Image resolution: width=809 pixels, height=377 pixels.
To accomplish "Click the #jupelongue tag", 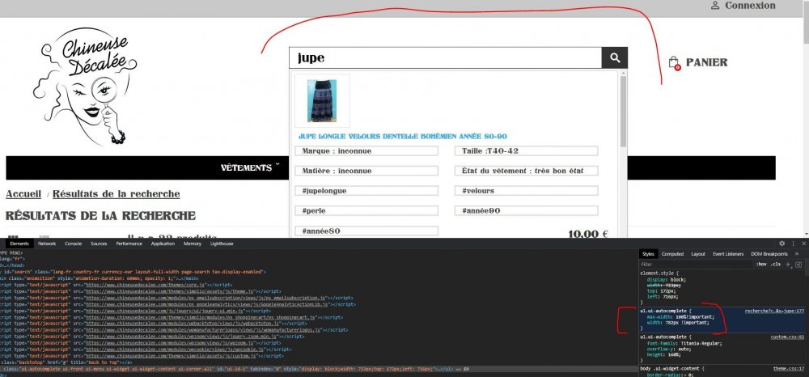I will coord(366,191).
